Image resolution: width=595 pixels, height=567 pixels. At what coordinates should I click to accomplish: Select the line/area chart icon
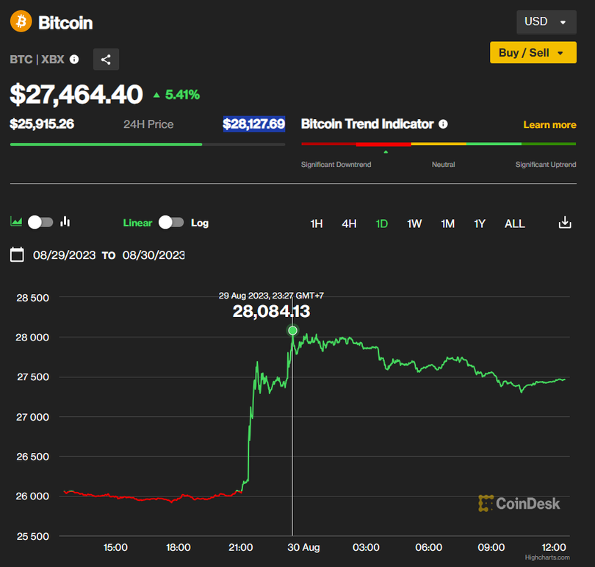click(17, 221)
